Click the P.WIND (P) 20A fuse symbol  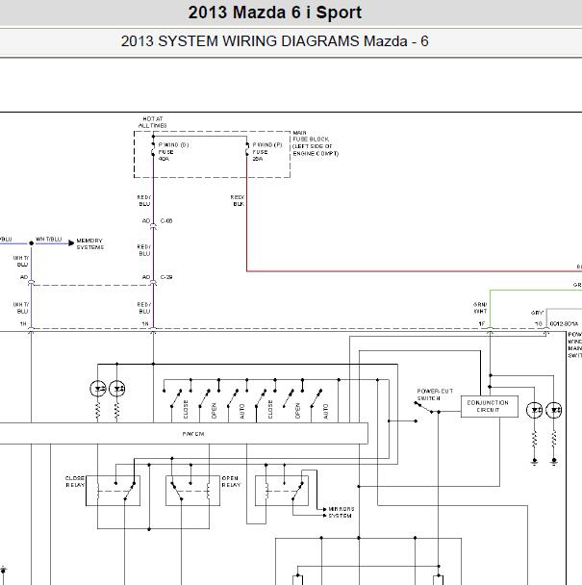(x=247, y=150)
